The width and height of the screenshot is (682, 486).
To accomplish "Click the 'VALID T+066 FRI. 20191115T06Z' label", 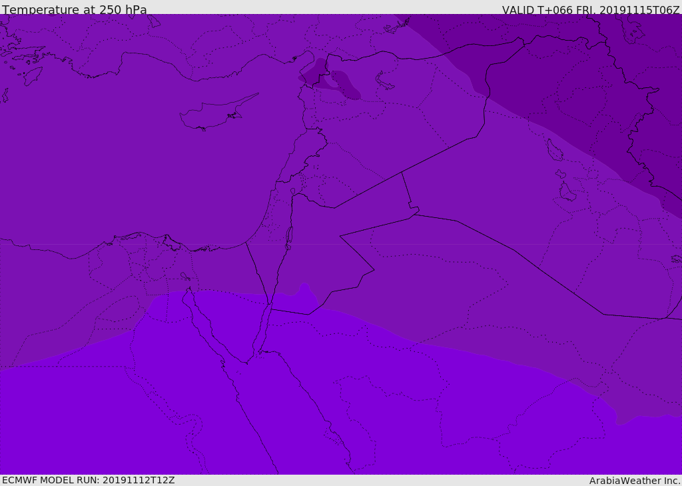I will coord(591,9).
